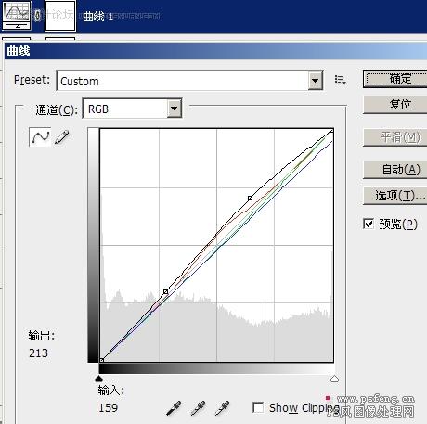This screenshot has height=424, width=427.
Task: Select the layer mask thumbnail
Action: tap(60, 16)
